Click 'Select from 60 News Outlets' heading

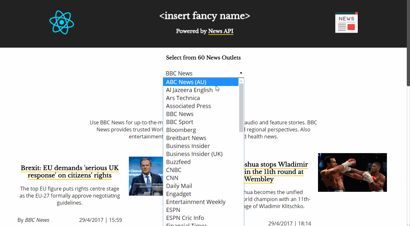[x=203, y=58]
